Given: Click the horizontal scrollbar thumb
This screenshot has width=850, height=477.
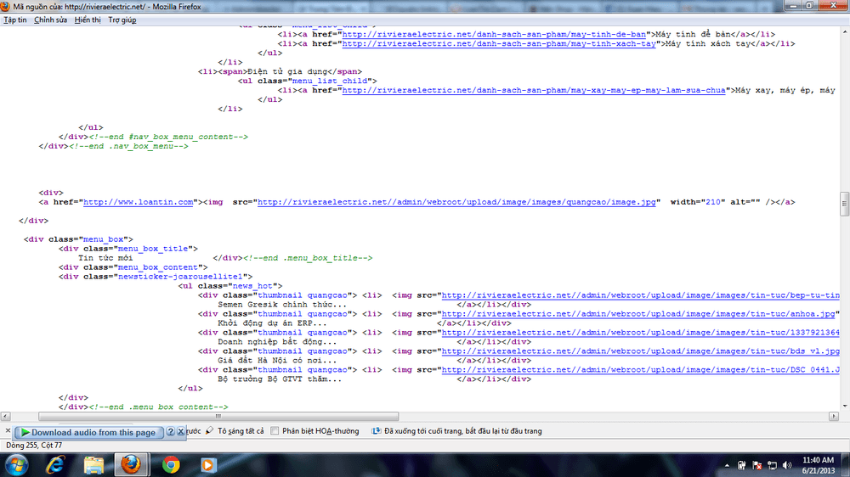Looking at the screenshot, I should tap(218, 417).
